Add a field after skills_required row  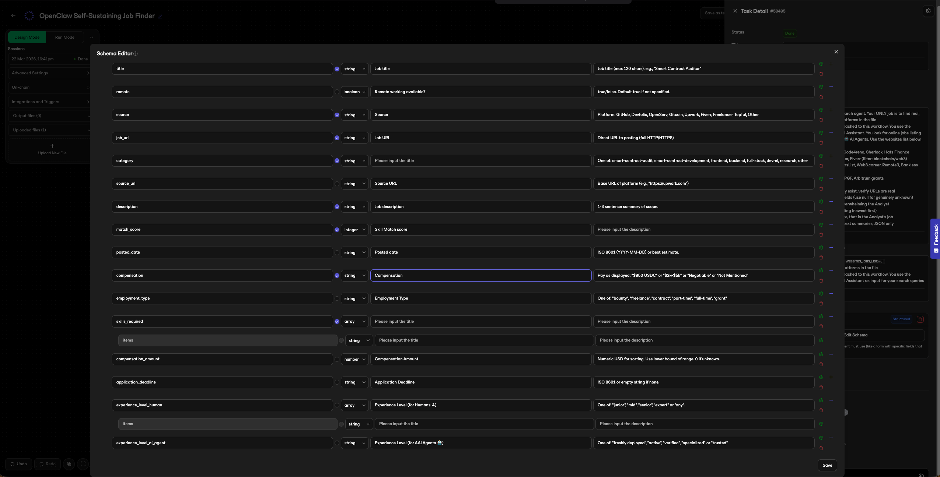tap(831, 317)
